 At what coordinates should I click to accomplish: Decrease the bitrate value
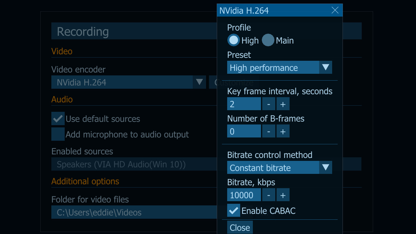tap(268, 195)
